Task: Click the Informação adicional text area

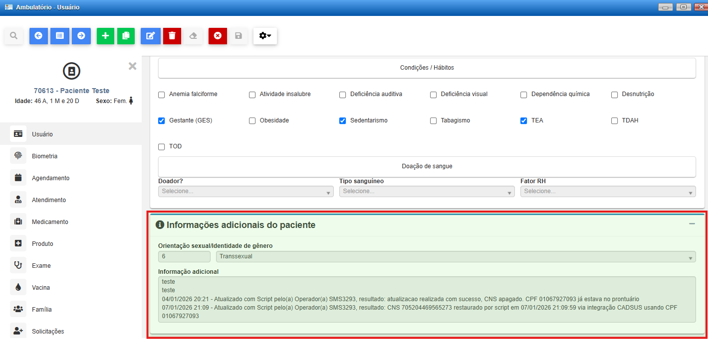Action: coord(427,299)
